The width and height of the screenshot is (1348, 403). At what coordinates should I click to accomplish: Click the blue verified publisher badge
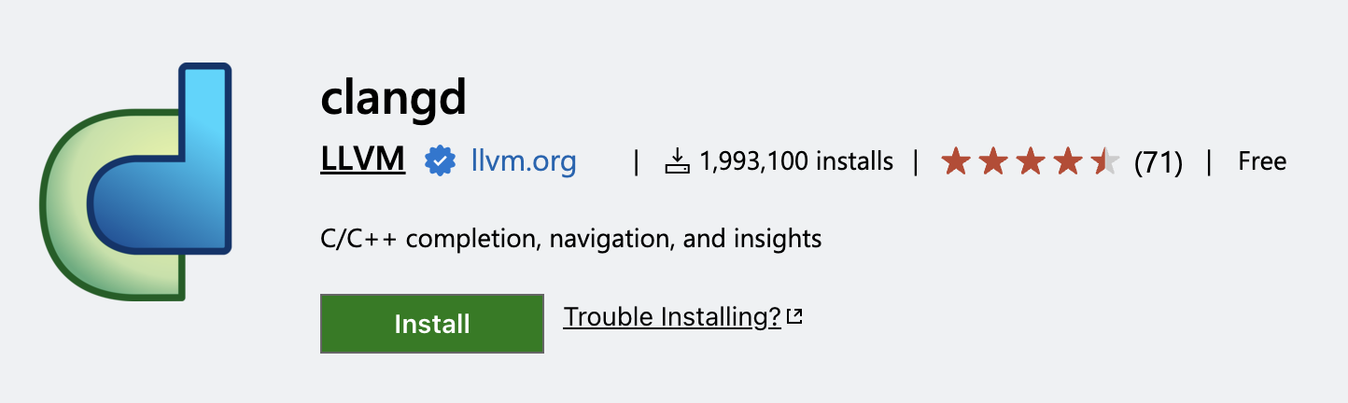pos(440,161)
